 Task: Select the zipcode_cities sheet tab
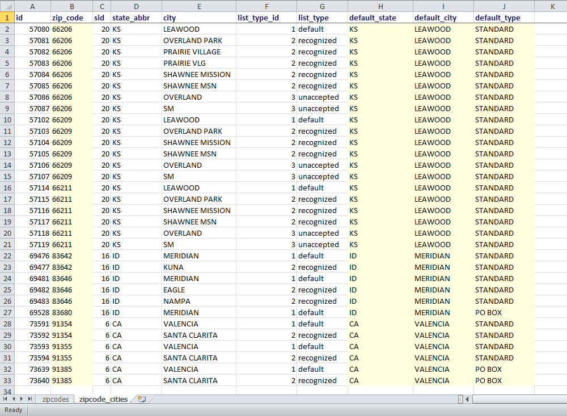coord(103,399)
